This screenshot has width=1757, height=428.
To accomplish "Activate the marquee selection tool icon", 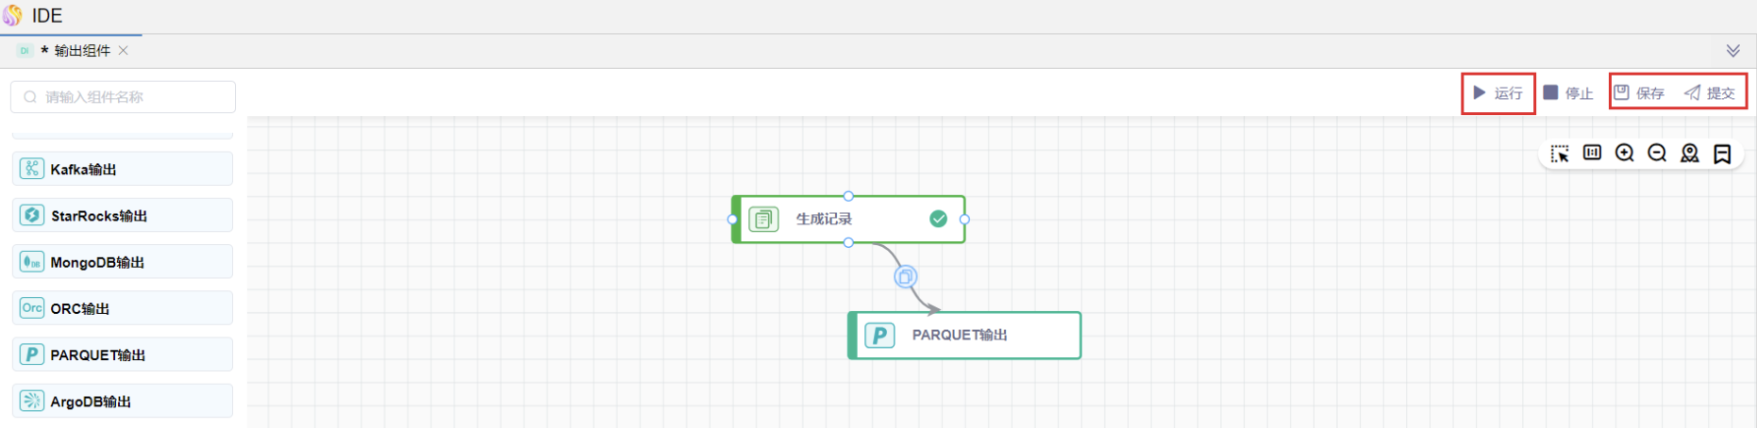I will click(1560, 154).
